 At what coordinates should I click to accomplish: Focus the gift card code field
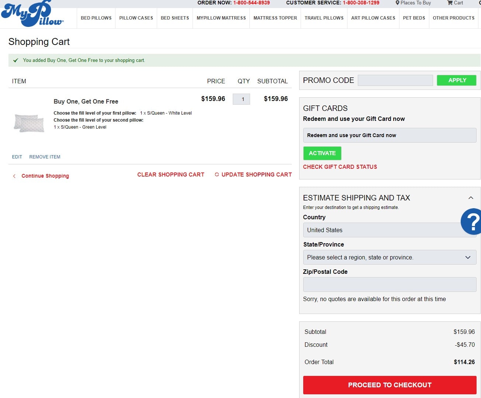pos(390,135)
